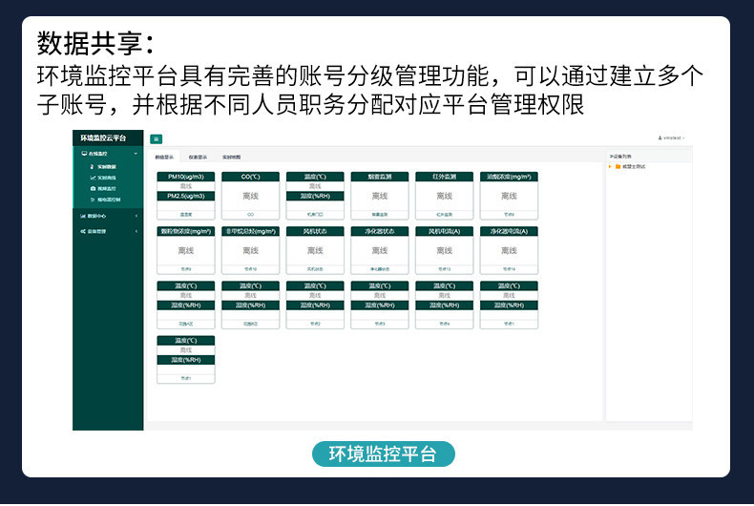The image size is (754, 506).
Task: Expand the device tree node arrow
Action: [x=610, y=166]
